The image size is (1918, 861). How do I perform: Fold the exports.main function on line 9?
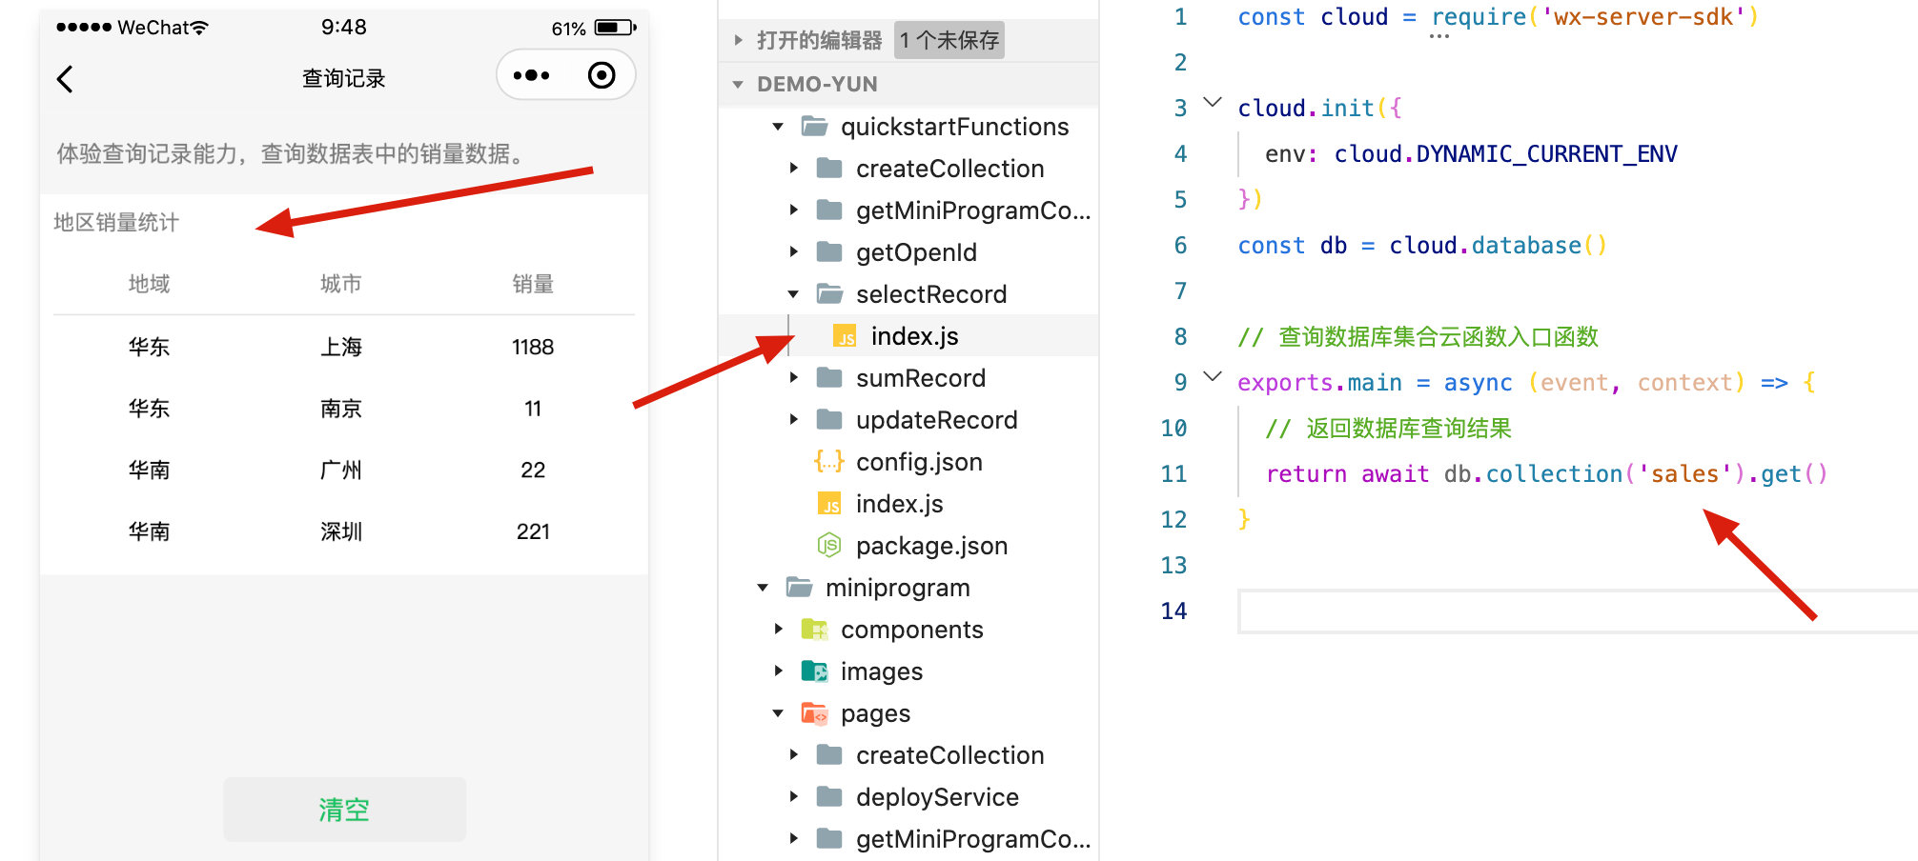point(1213,376)
